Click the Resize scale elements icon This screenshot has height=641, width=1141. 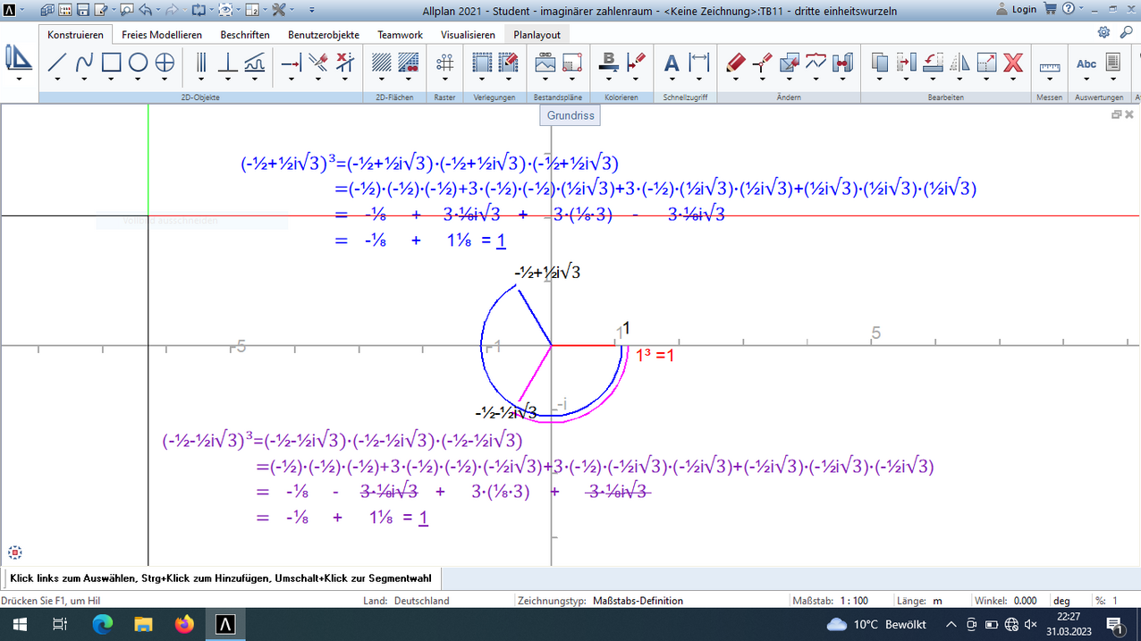click(986, 63)
